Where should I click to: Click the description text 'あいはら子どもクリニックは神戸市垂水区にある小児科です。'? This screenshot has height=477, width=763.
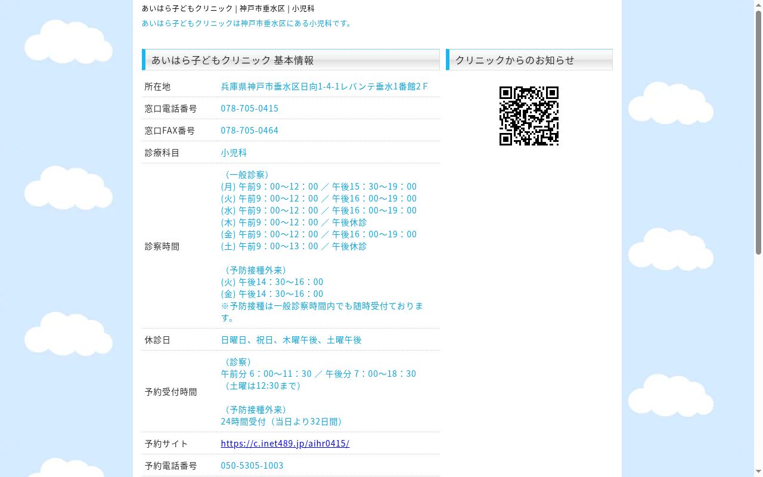(x=248, y=24)
